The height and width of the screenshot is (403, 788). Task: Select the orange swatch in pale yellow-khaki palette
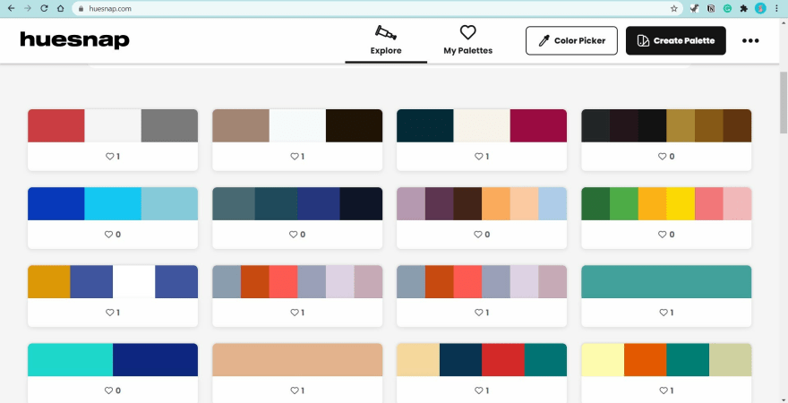tap(646, 360)
